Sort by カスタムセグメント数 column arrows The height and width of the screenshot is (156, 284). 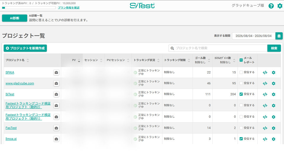pyautogui.click(x=234, y=60)
